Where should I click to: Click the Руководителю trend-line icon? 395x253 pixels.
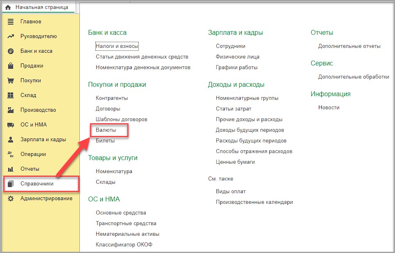pos(11,36)
